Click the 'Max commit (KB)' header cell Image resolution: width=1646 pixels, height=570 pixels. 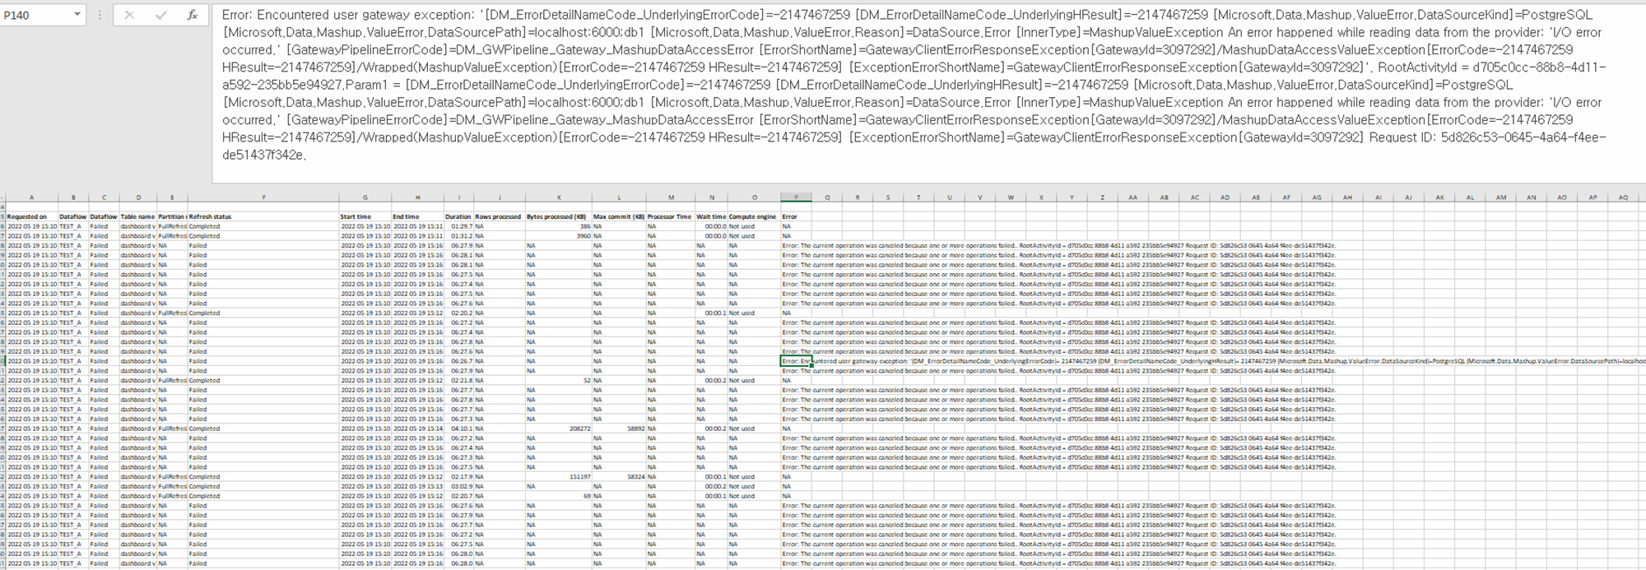[619, 217]
